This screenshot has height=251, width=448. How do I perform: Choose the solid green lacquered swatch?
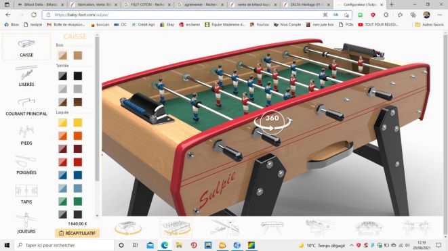click(77, 202)
